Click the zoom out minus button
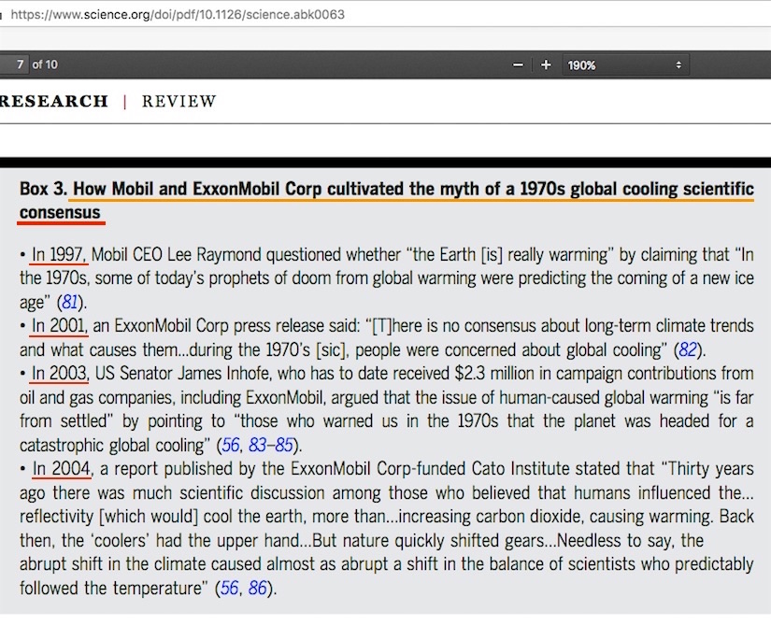The width and height of the screenshot is (771, 626). pos(518,65)
